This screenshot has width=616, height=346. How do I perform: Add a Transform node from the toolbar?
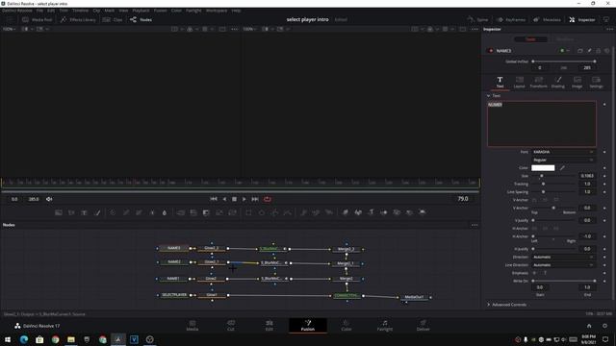(233, 212)
